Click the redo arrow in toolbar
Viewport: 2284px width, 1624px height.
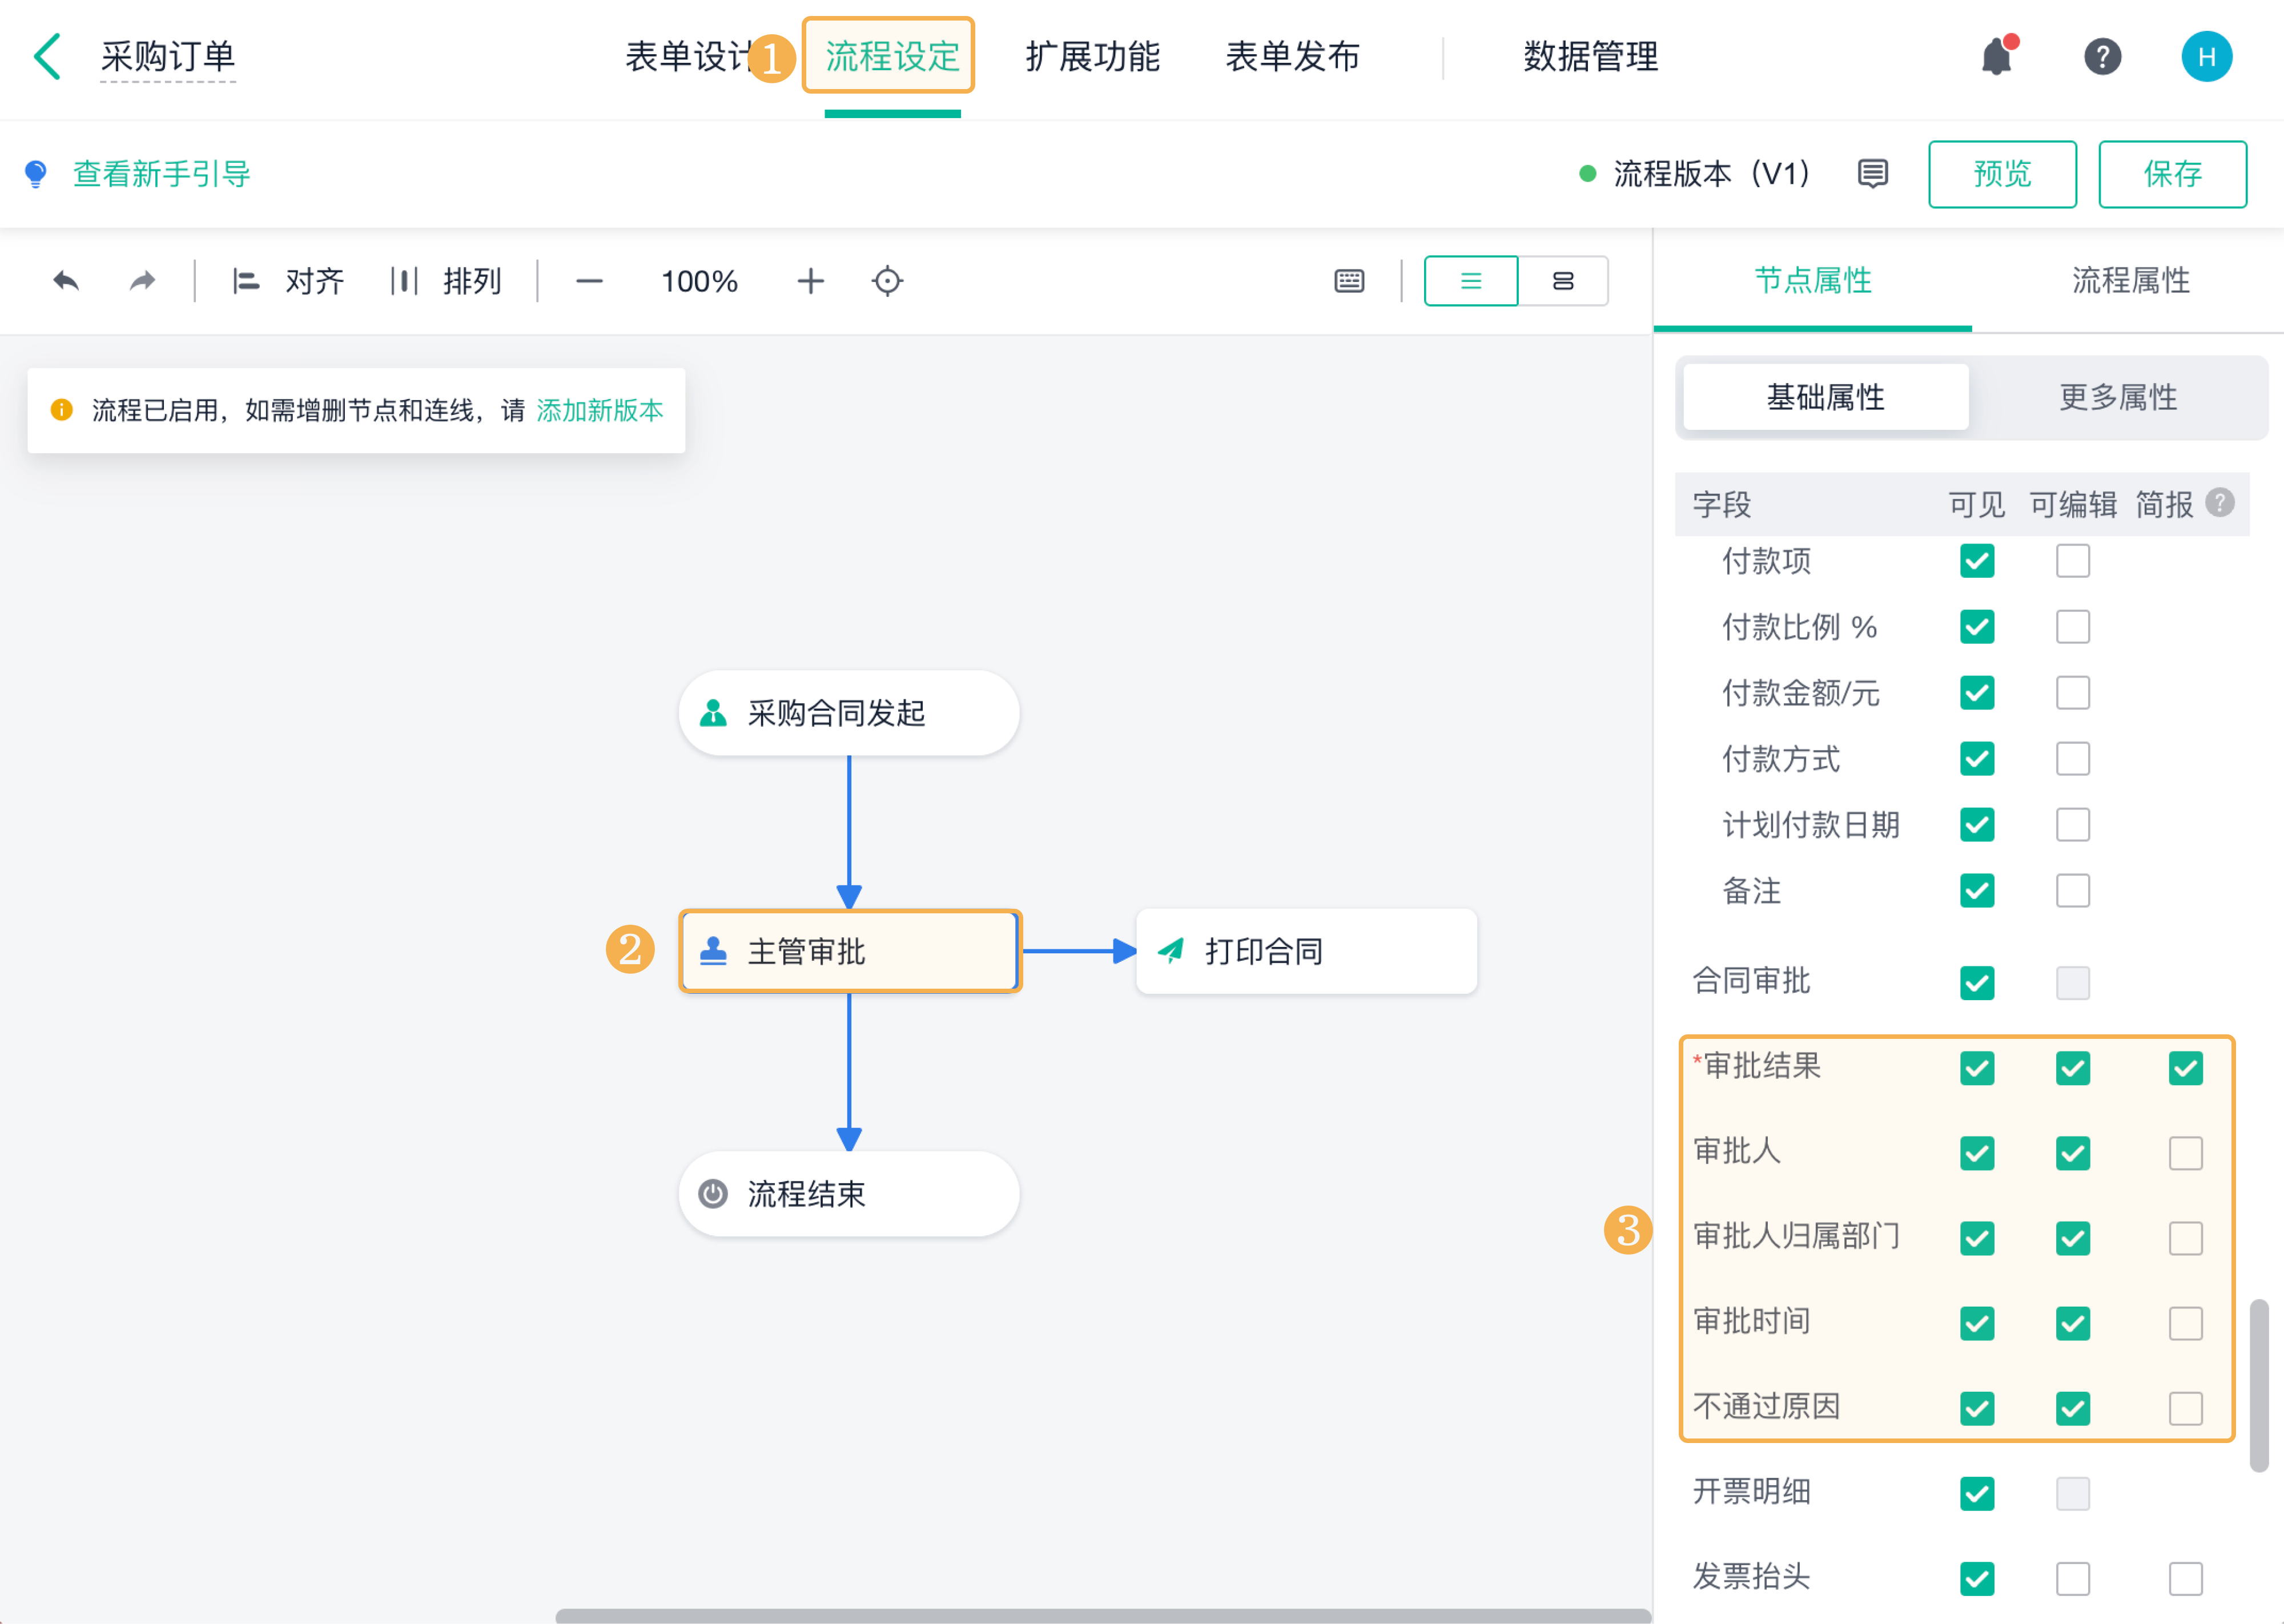click(143, 281)
